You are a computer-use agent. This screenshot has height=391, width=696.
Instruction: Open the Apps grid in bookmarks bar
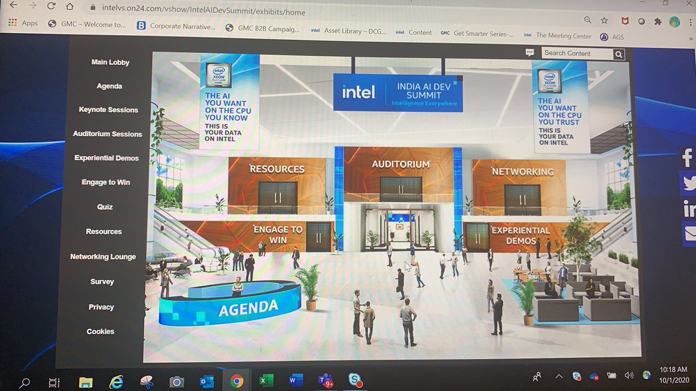(23, 23)
